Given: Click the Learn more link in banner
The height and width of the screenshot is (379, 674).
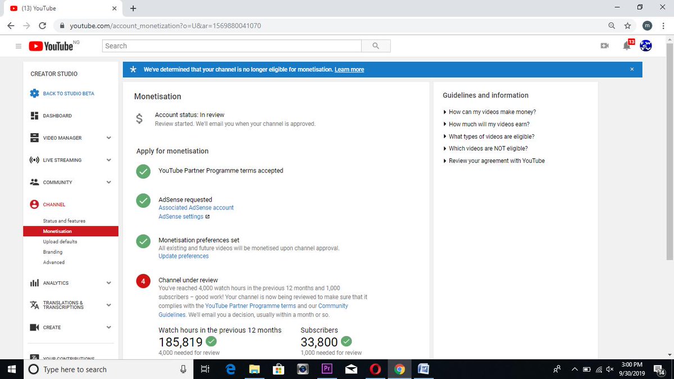Looking at the screenshot, I should point(349,70).
